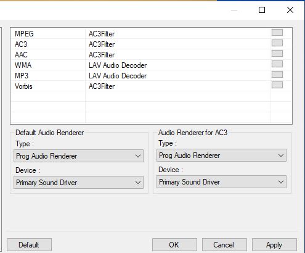Click the small button in the MPEG row

pyautogui.click(x=277, y=33)
